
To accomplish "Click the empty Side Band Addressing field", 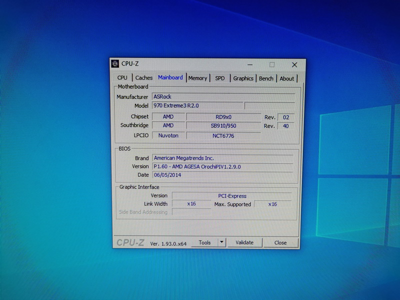I will coord(191,212).
